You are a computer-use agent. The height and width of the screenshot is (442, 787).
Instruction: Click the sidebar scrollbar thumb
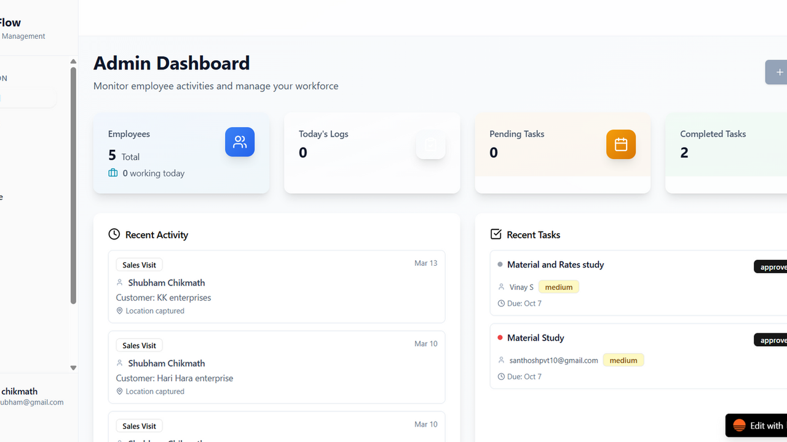pos(73,185)
